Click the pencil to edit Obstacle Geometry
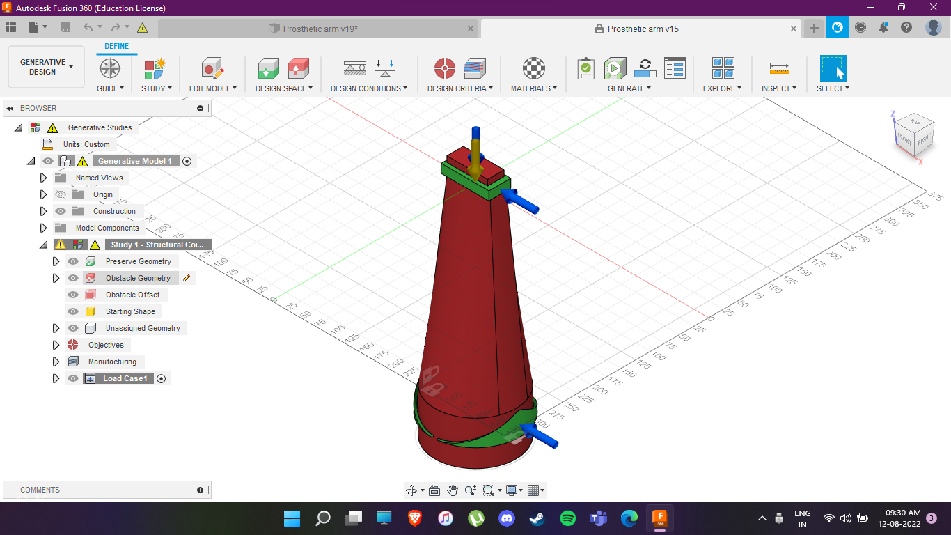 point(186,277)
